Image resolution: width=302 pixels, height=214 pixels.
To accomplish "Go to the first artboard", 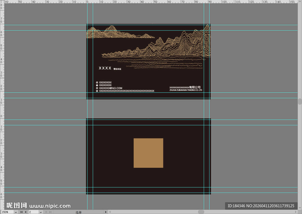I will point(21,212).
